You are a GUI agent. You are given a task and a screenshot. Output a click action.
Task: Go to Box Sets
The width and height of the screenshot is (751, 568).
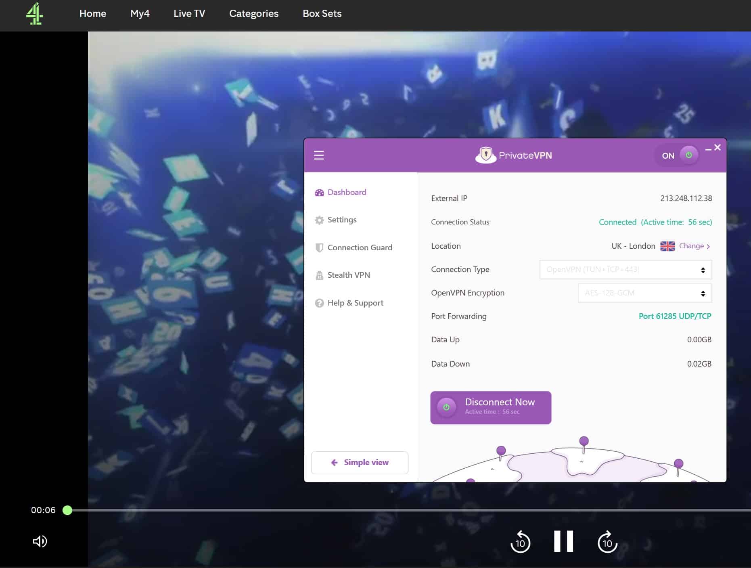click(322, 13)
